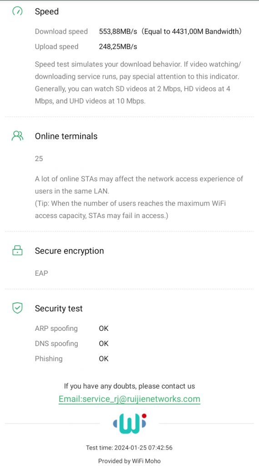Select the Speed section heading
The width and height of the screenshot is (259, 466).
47,11
